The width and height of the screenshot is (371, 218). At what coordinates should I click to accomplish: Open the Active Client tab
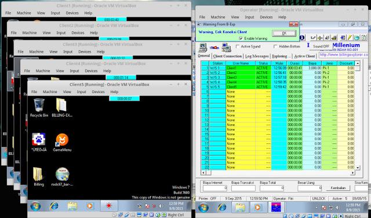[x=304, y=56]
